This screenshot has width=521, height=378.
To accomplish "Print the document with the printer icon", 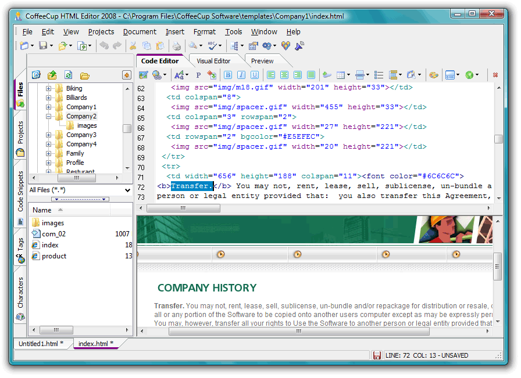I will click(x=177, y=46).
